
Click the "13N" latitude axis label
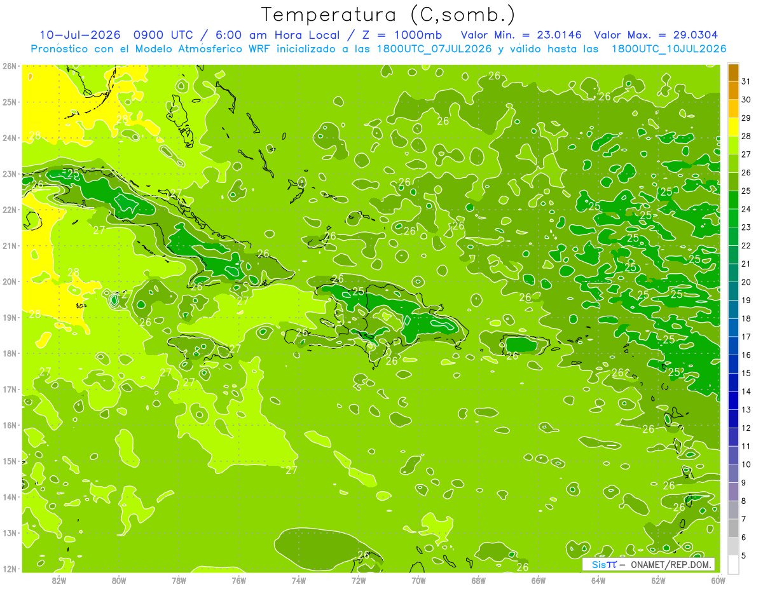[x=10, y=532]
